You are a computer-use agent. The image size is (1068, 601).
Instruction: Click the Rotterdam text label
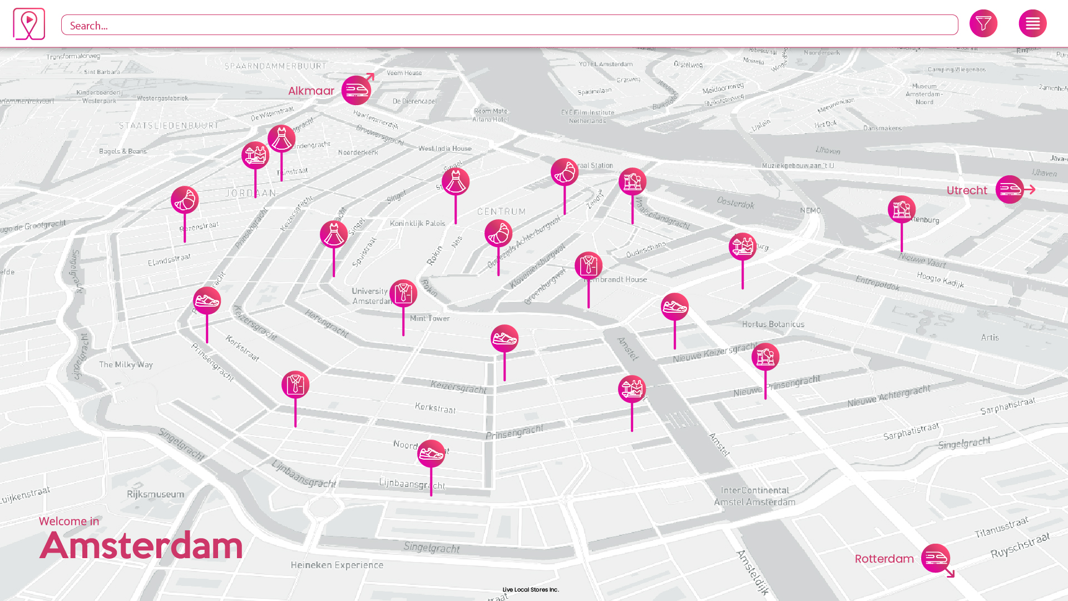coord(884,559)
